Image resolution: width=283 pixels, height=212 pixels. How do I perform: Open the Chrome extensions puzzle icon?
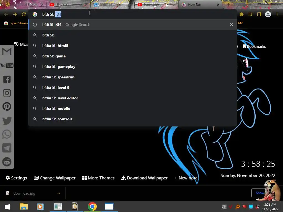point(242,14)
